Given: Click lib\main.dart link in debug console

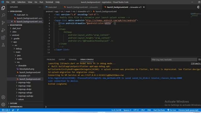Looking at the screenshot, I should click(196, 63).
